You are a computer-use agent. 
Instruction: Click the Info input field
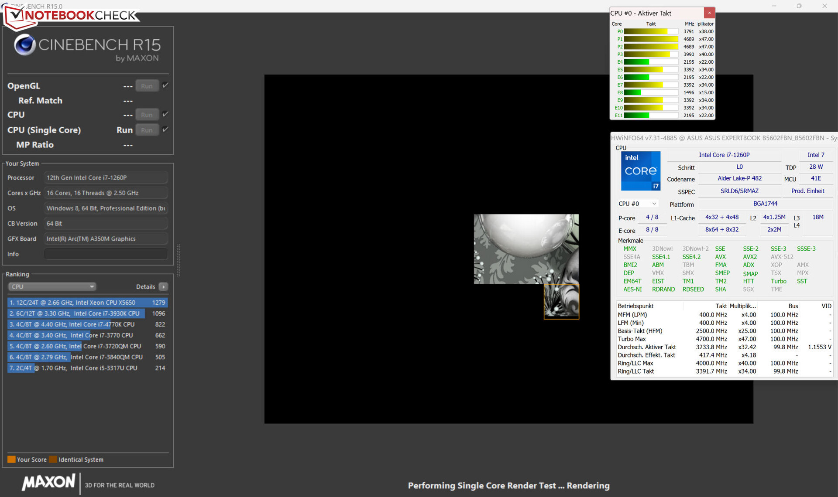click(x=106, y=254)
